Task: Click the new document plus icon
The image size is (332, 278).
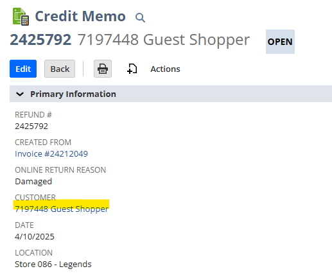Action: (x=132, y=69)
